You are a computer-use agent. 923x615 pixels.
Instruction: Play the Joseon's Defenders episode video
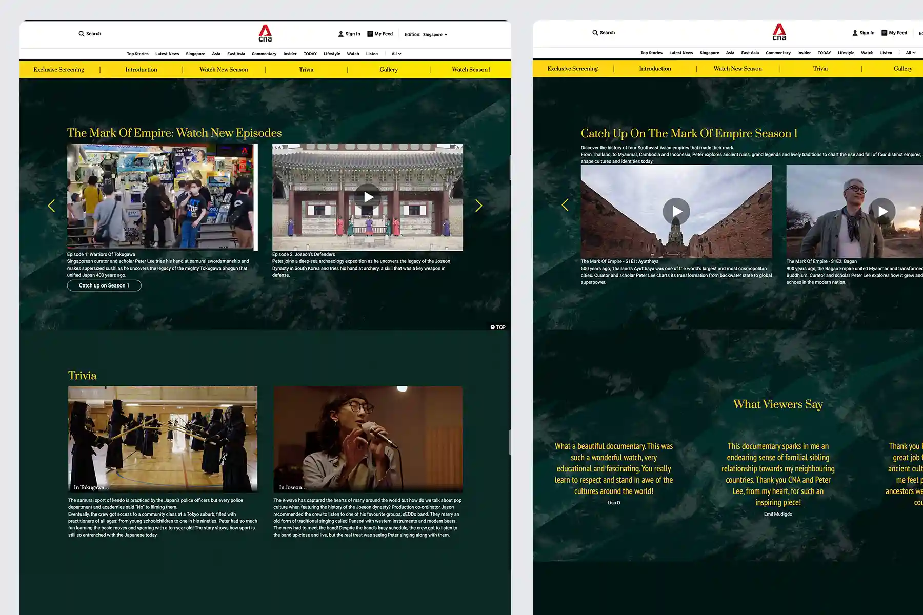coord(368,197)
